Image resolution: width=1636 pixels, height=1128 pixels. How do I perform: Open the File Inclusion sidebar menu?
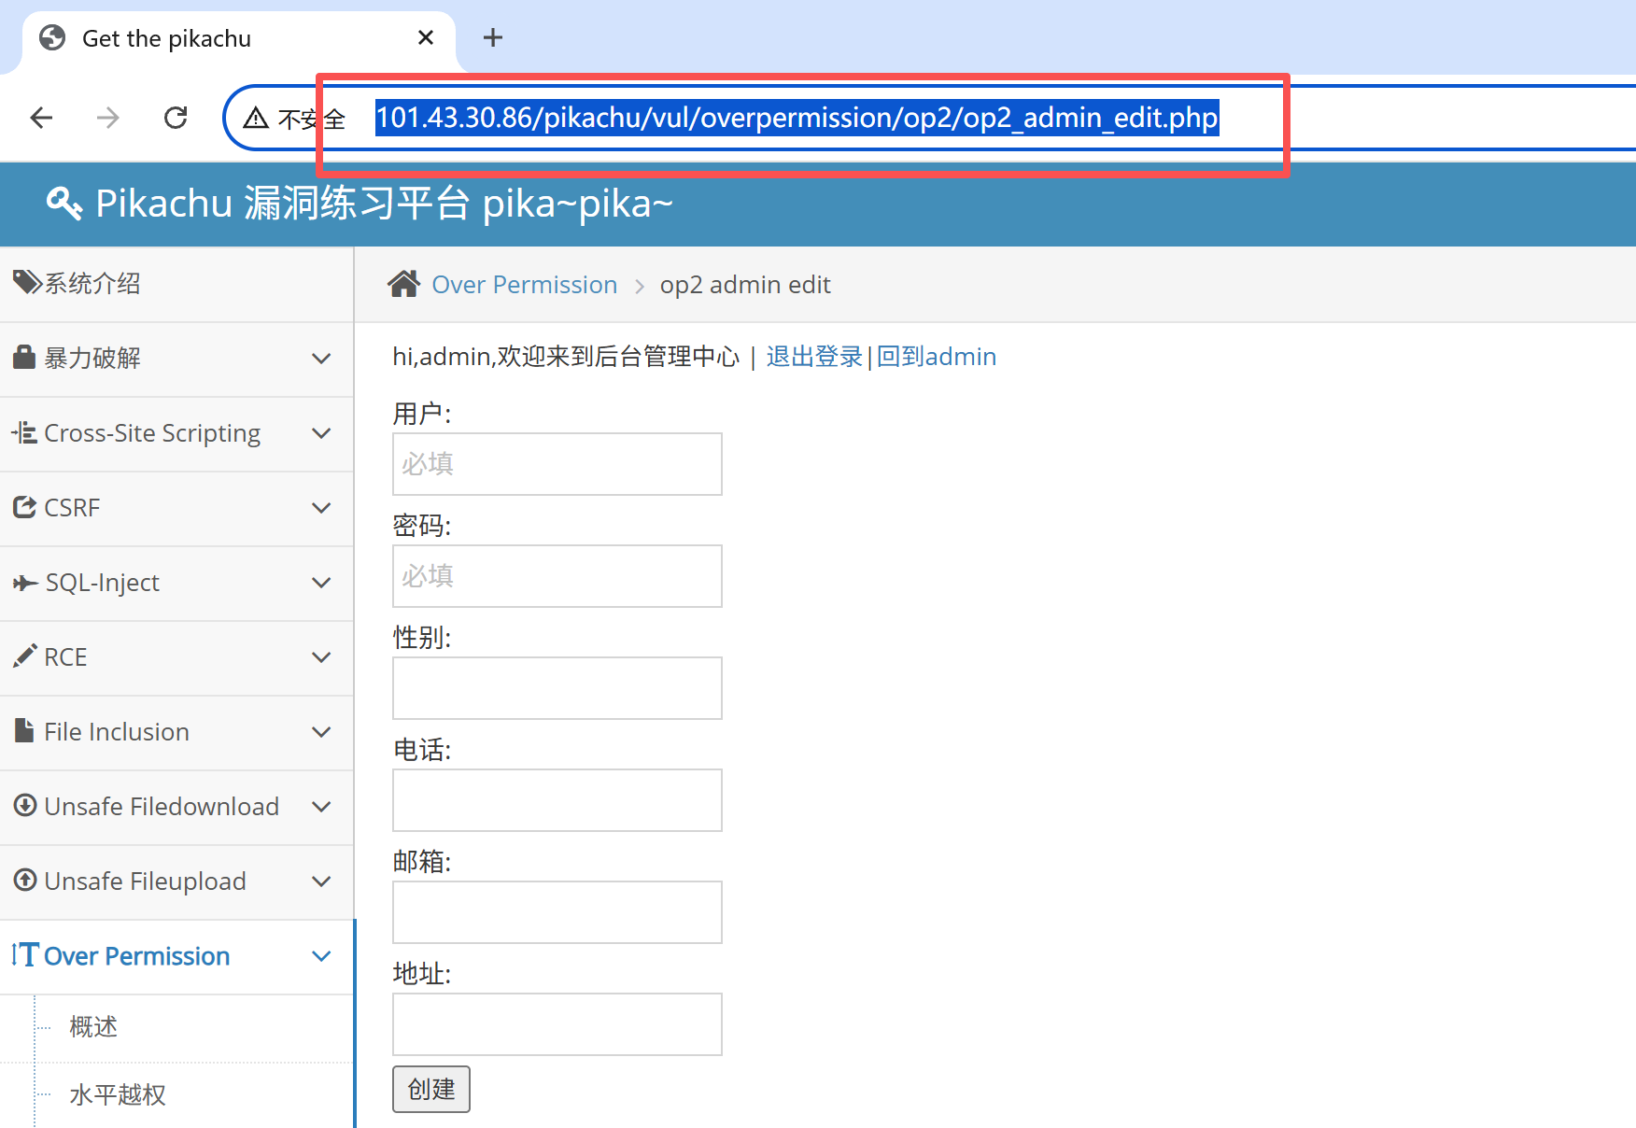tap(176, 732)
